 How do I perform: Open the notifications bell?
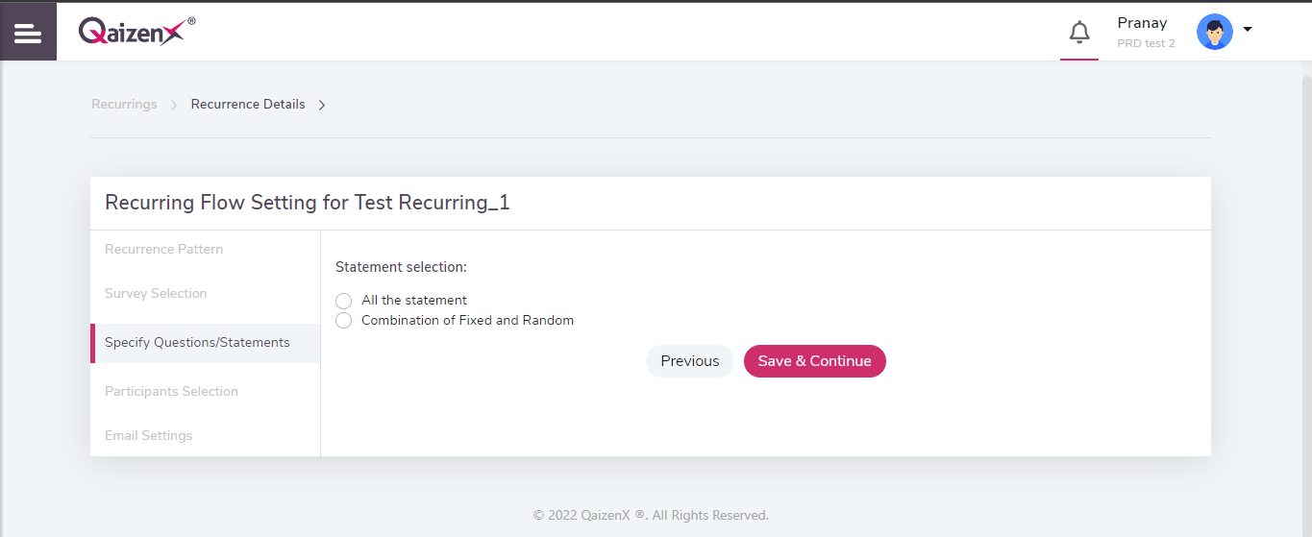1079,33
